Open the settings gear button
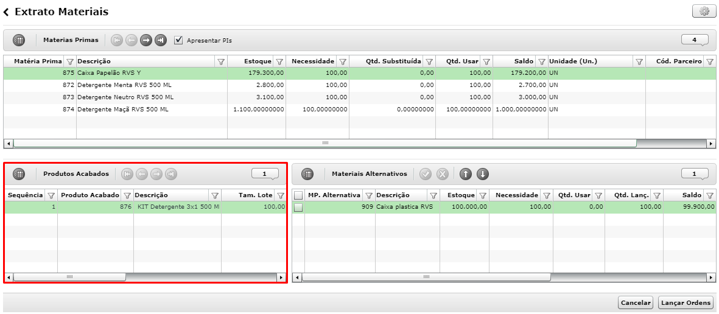 coord(704,12)
